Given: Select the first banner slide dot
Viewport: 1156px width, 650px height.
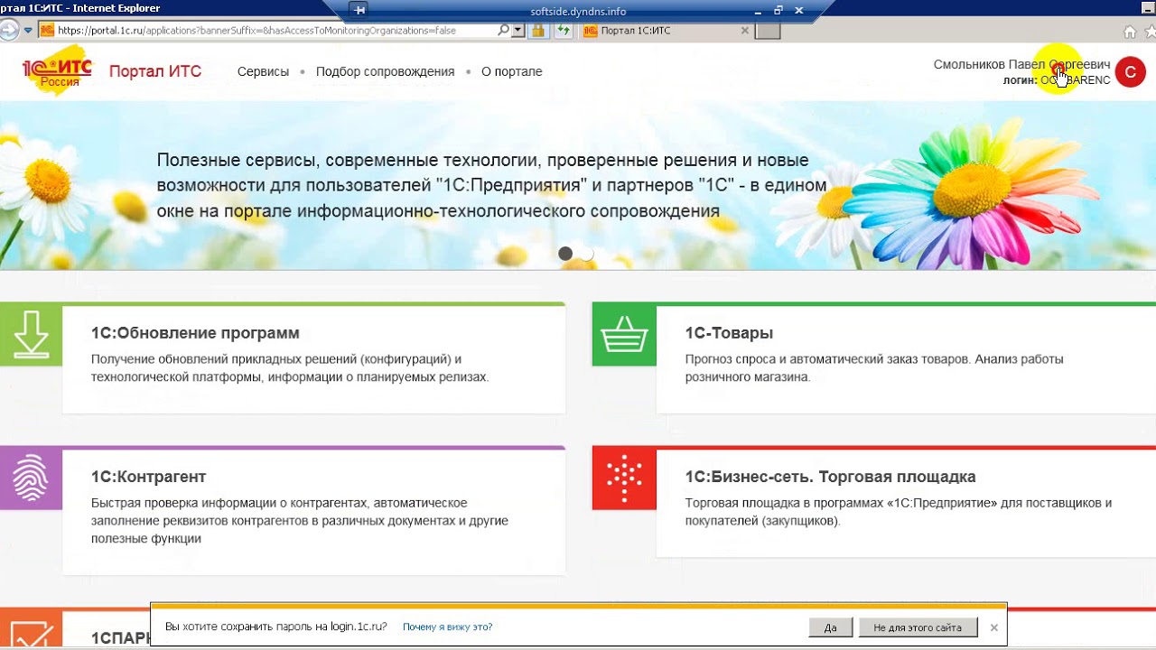Looking at the screenshot, I should [x=565, y=254].
